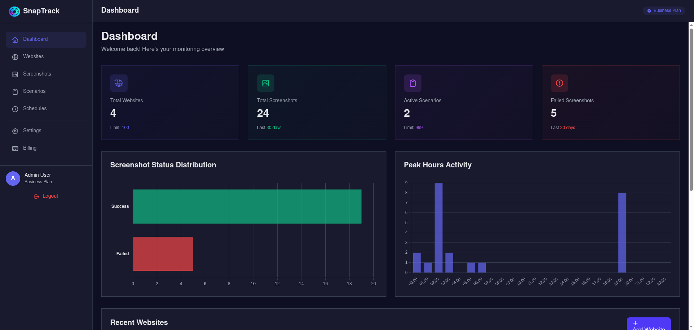Open Billing using the credit card icon

pyautogui.click(x=15, y=148)
